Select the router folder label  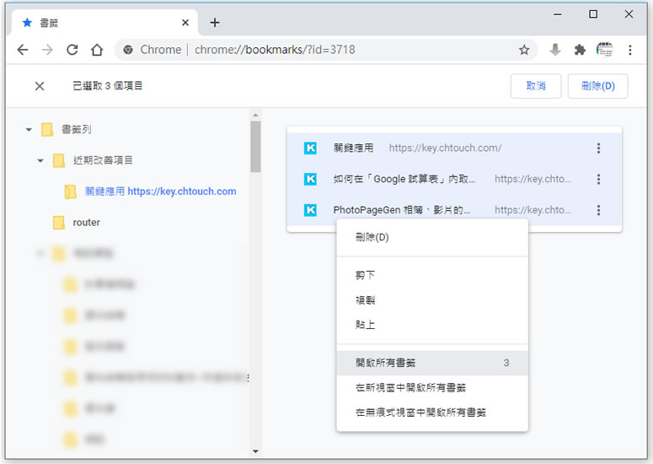point(86,223)
